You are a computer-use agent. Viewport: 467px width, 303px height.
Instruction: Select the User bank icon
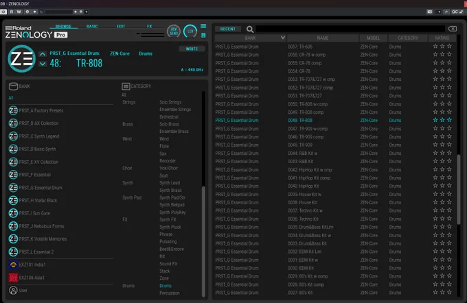pyautogui.click(x=13, y=290)
